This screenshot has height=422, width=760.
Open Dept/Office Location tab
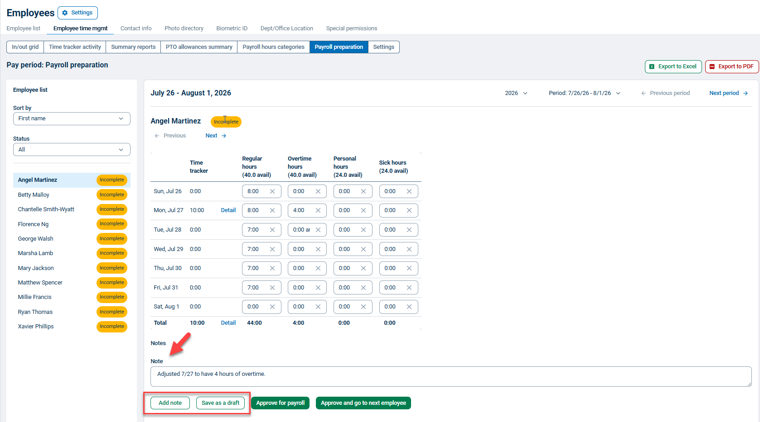(287, 28)
